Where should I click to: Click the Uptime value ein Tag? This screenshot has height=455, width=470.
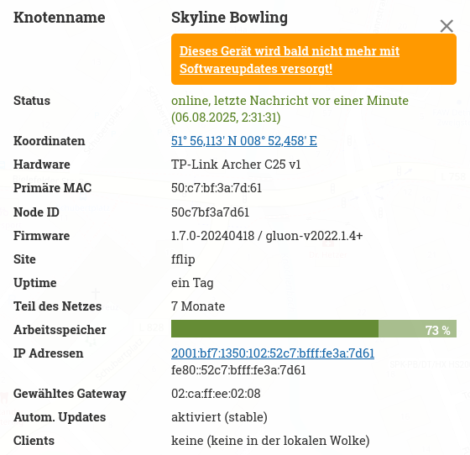tap(192, 283)
